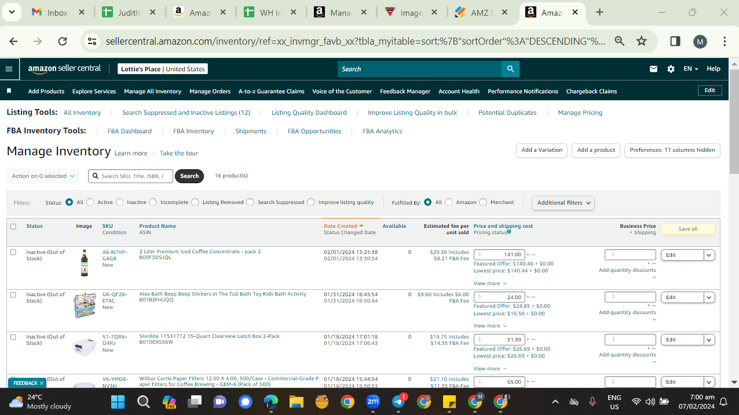Click the pricing status info icon
739x415 pixels.
(x=509, y=232)
